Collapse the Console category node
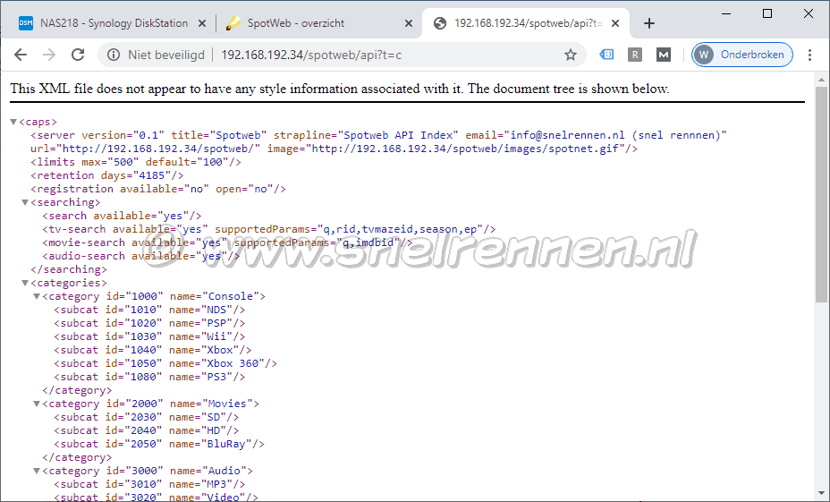 (x=37, y=296)
